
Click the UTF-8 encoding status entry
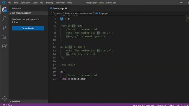point(171,105)
